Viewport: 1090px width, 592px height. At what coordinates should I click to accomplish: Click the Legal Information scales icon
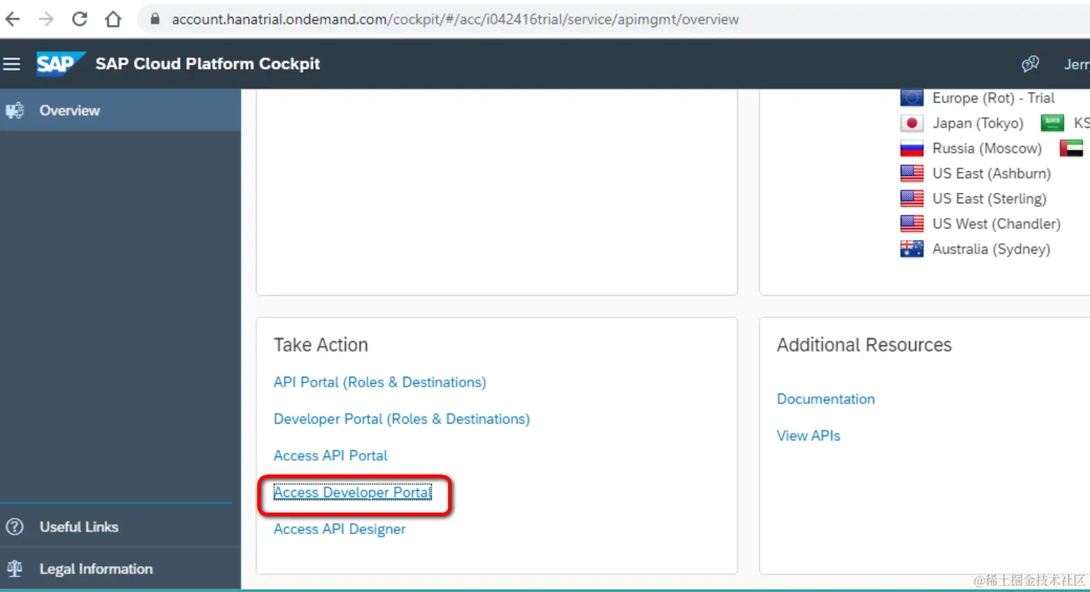point(15,569)
